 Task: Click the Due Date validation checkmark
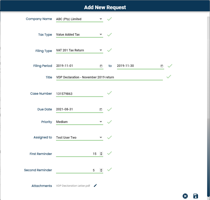(109, 109)
